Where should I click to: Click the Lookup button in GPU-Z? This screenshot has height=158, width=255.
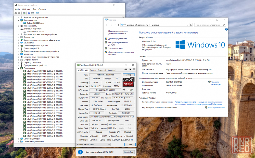[x=128, y=75]
